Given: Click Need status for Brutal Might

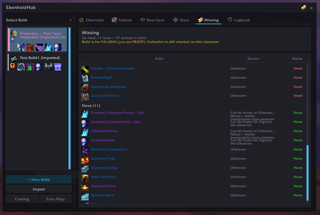Looking at the screenshot, I should tap(298, 78).
